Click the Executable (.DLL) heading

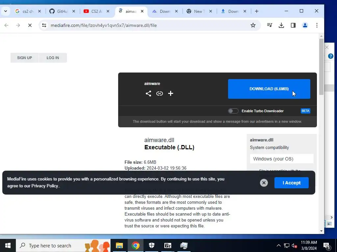pos(169,147)
